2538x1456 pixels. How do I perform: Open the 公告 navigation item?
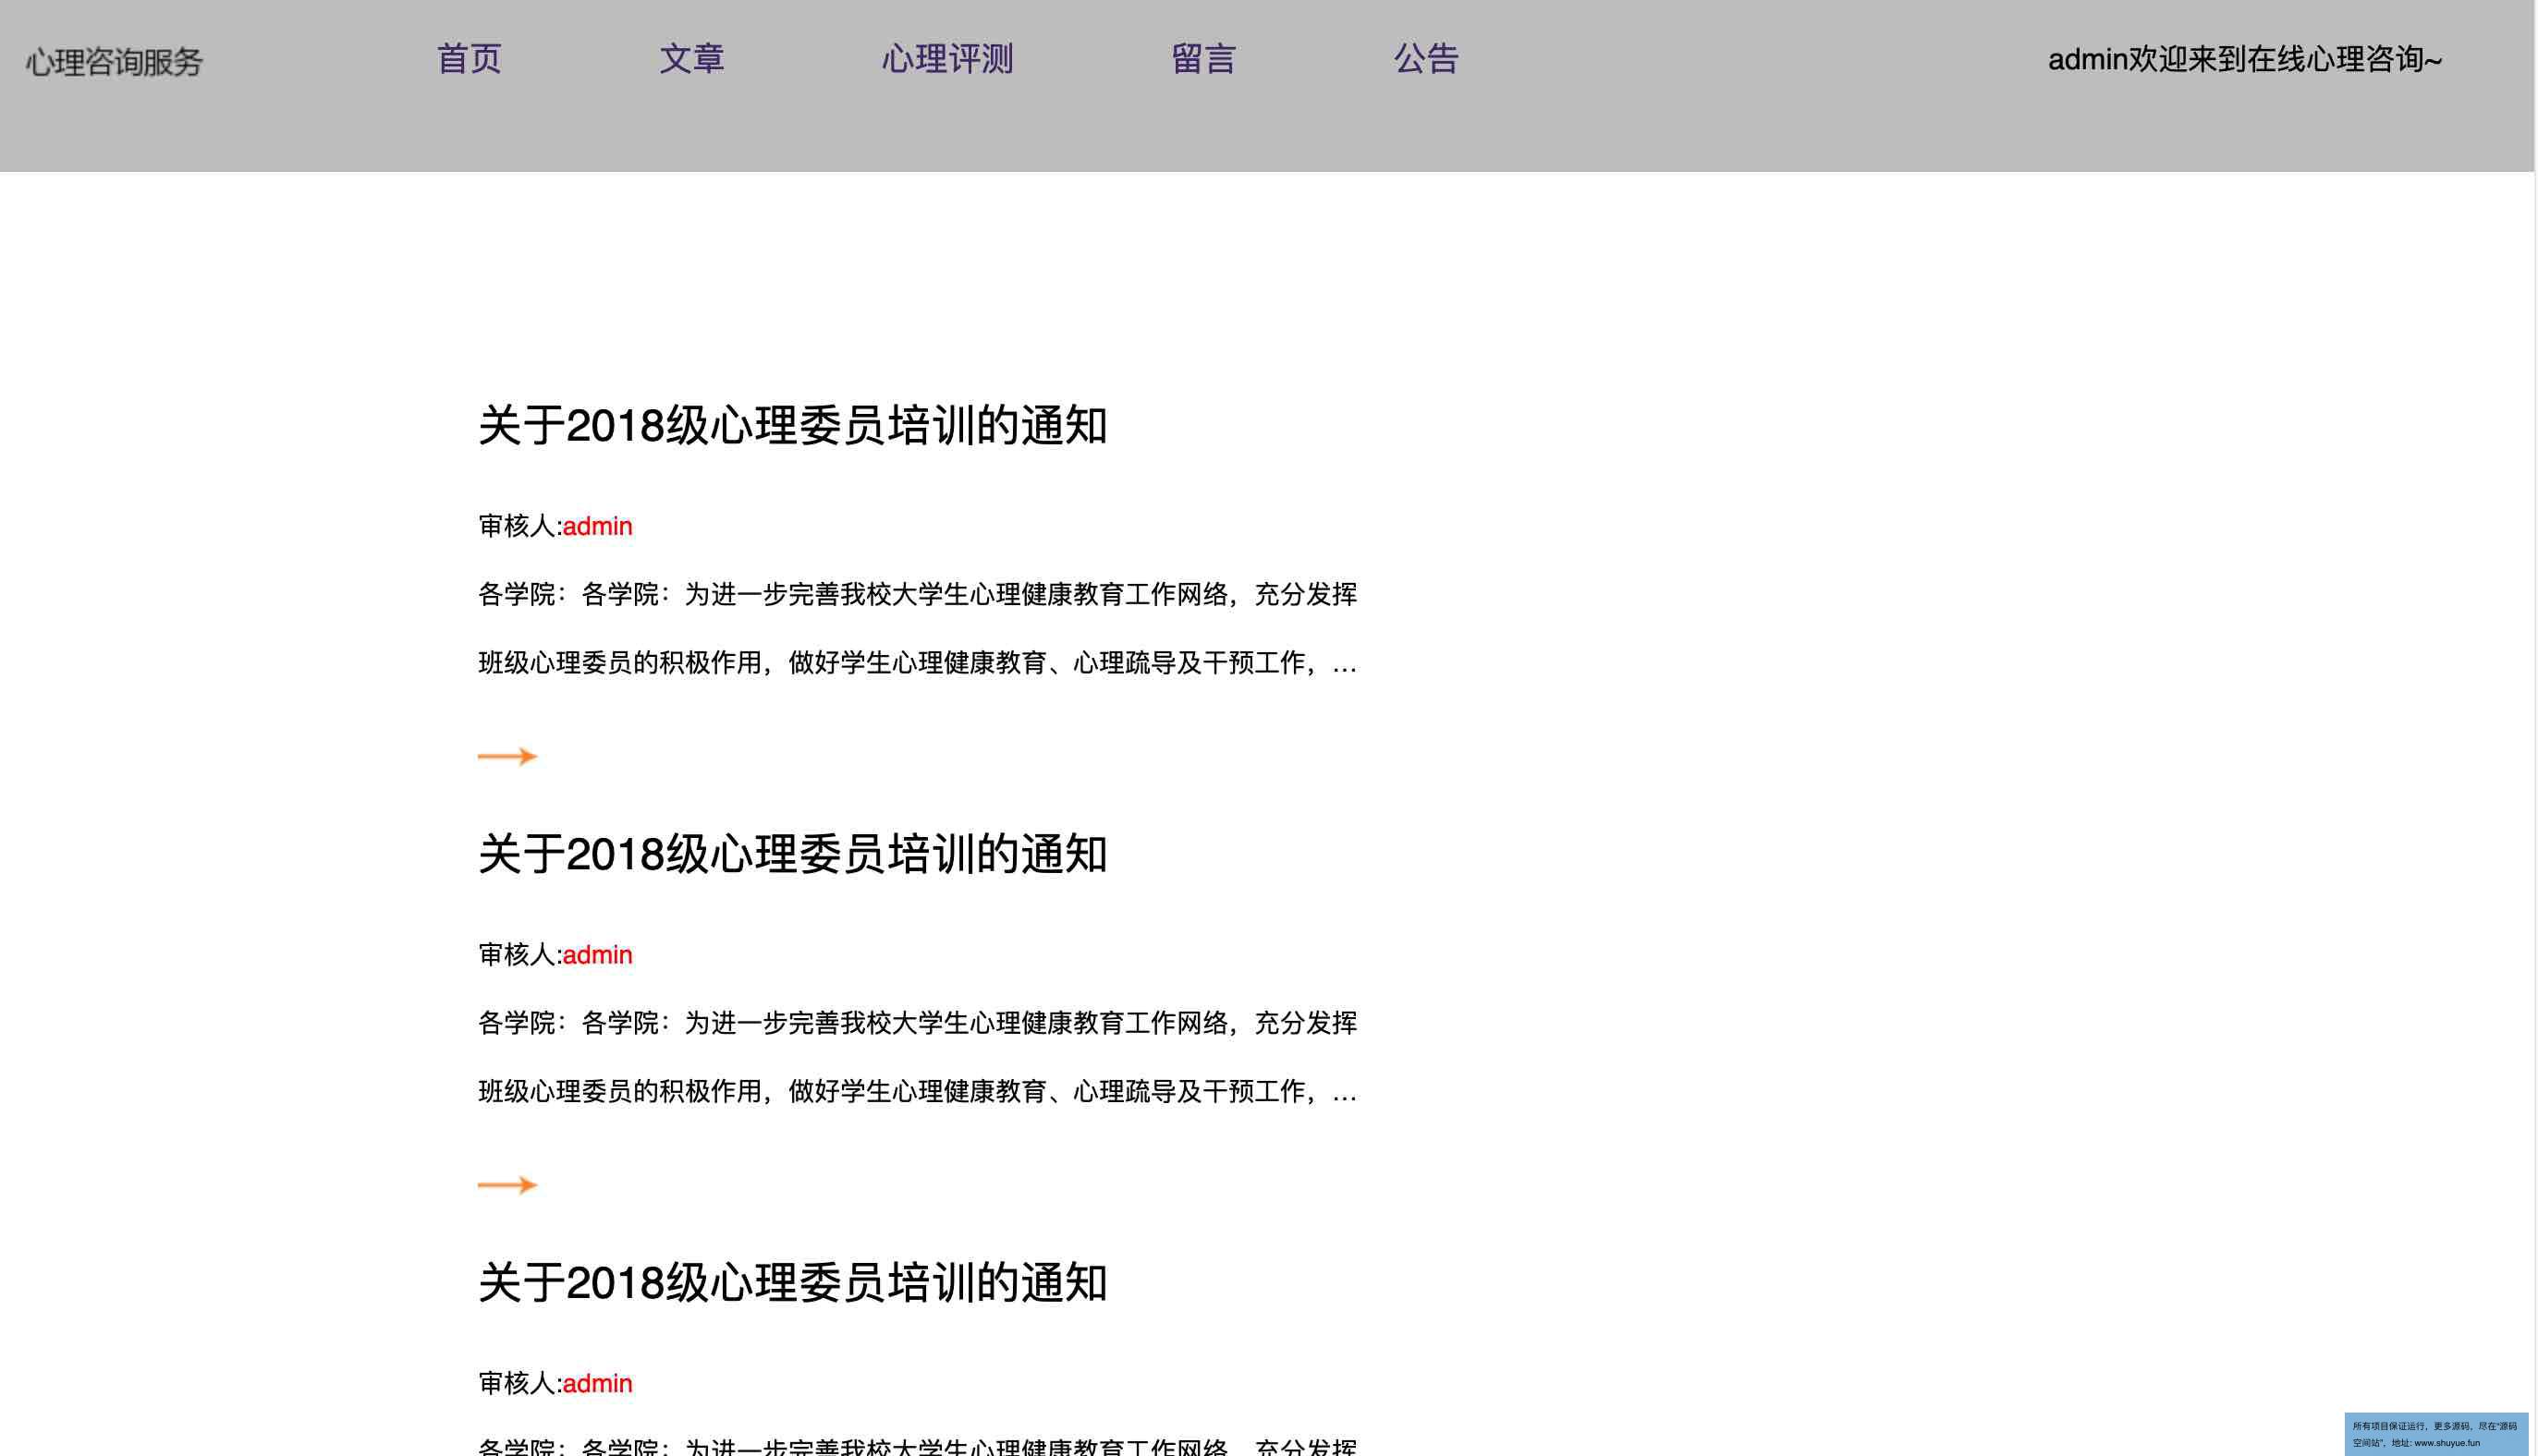[x=1425, y=59]
